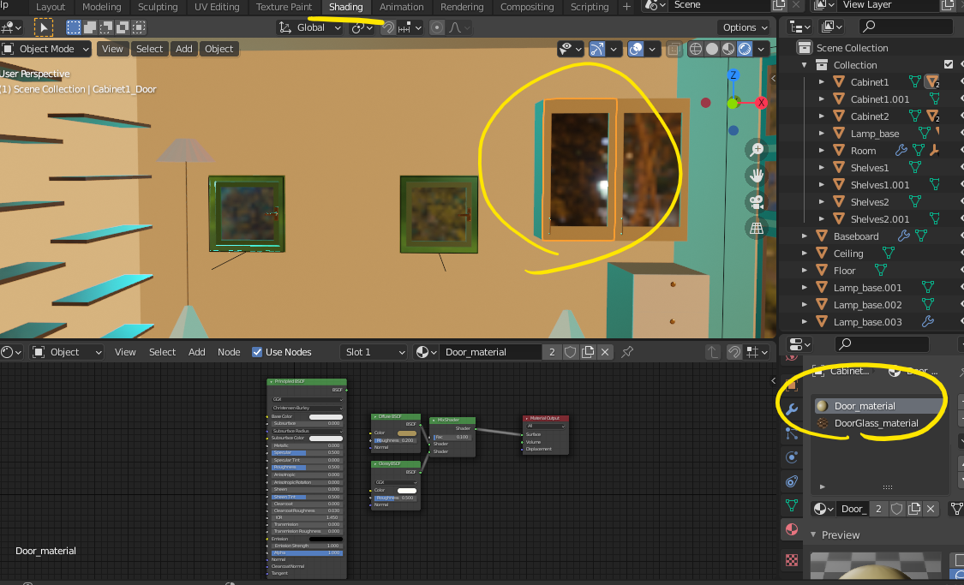Switch to solid viewport shading
The image size is (964, 585).
(712, 49)
